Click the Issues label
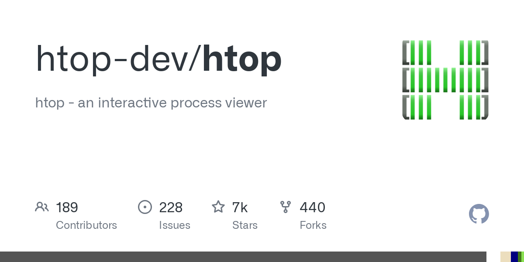524x262 pixels. pos(175,225)
